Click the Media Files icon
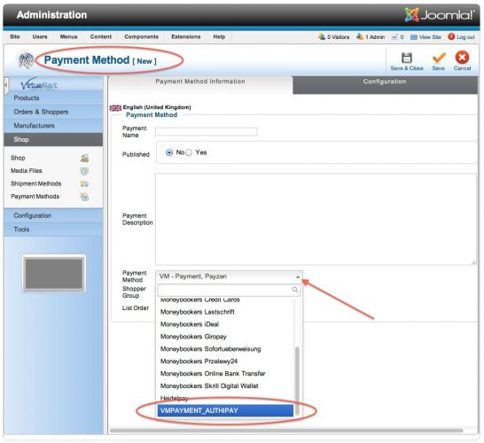Viewport: 484px width, 443px height. [84, 171]
